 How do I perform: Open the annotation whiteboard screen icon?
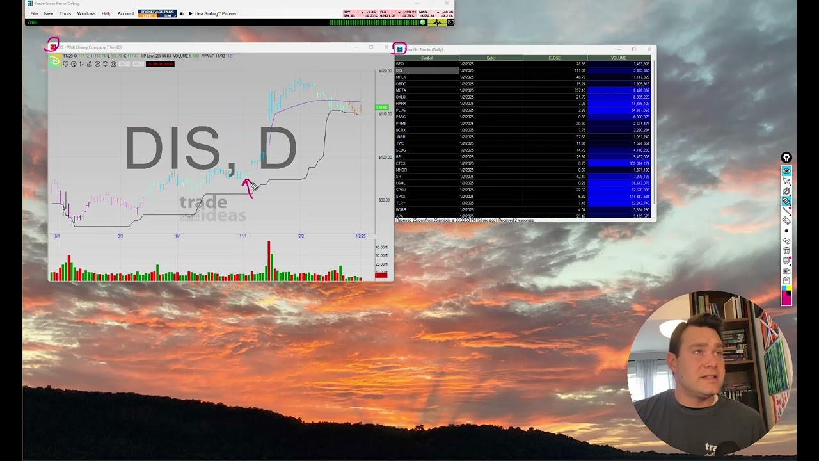[x=786, y=261]
